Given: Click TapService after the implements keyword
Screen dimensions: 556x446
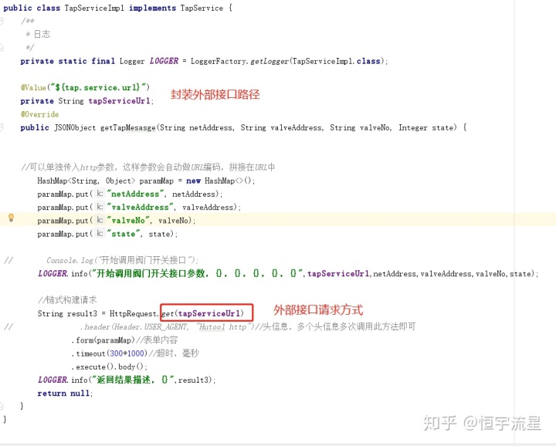Looking at the screenshot, I should point(202,8).
